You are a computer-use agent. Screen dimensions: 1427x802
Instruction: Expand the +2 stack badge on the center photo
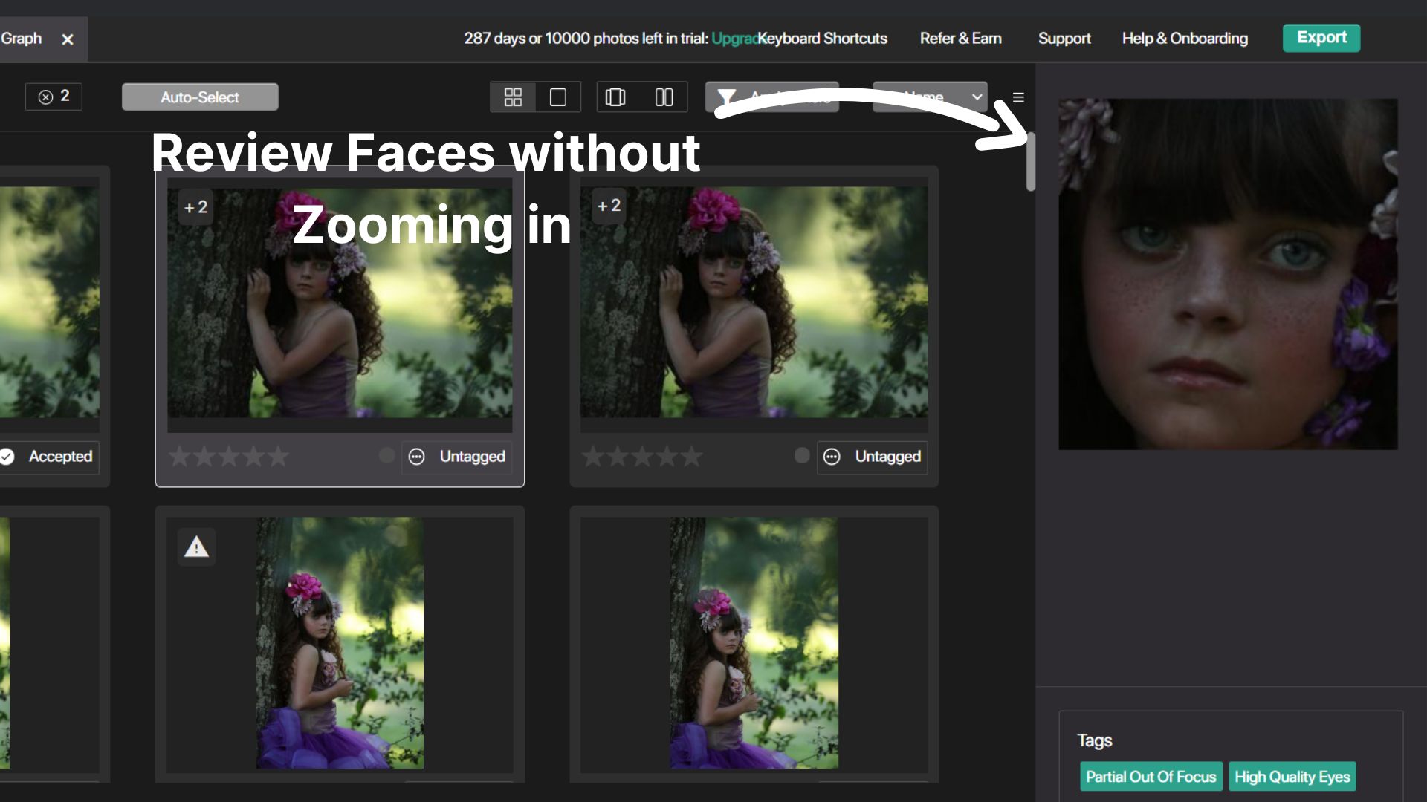[195, 207]
